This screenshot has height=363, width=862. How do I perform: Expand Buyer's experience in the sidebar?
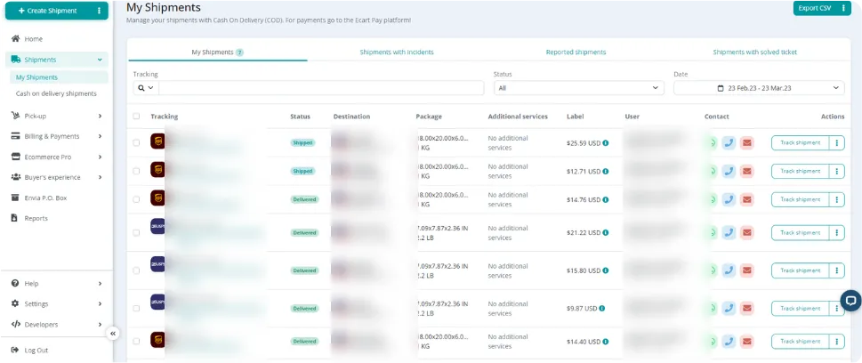coord(57,177)
